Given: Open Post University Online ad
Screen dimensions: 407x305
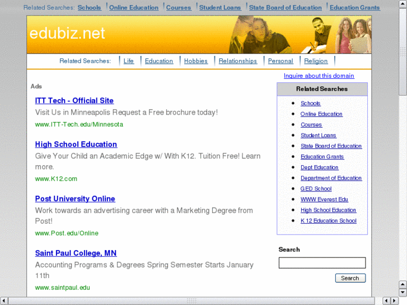Looking at the screenshot, I should coord(75,199).
